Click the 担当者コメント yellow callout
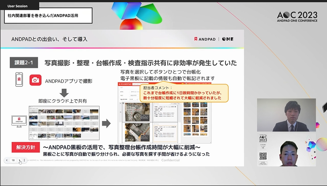The height and width of the screenshot is (186, 327). click(184, 93)
